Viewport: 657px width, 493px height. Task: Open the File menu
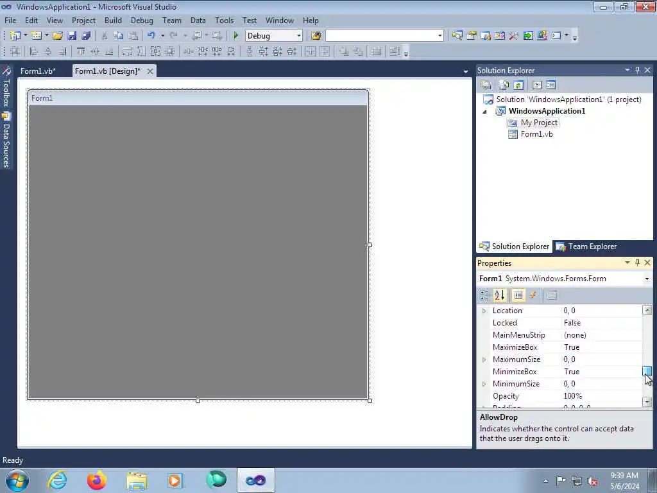10,20
